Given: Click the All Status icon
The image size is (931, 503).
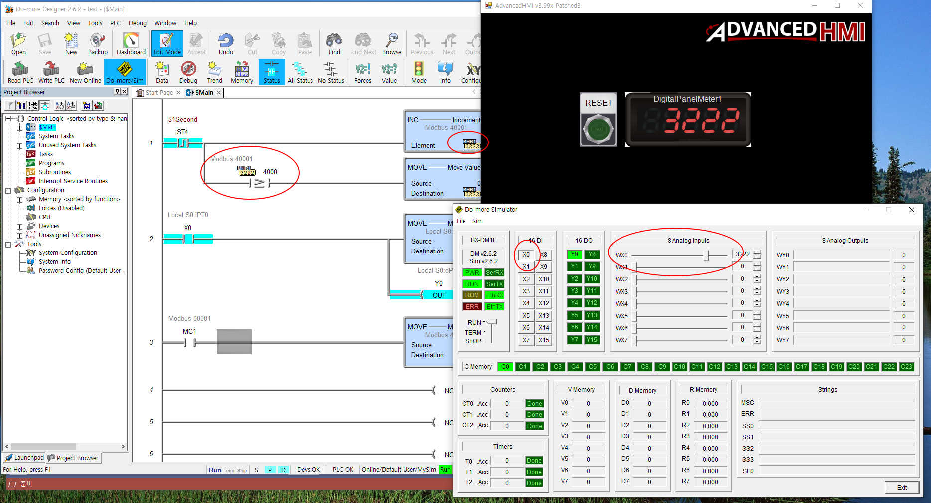Looking at the screenshot, I should (x=300, y=72).
